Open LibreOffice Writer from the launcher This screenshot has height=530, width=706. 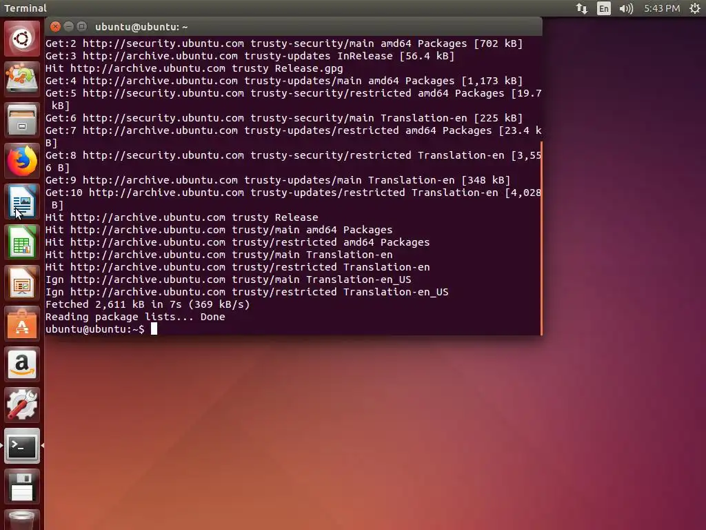tap(22, 202)
